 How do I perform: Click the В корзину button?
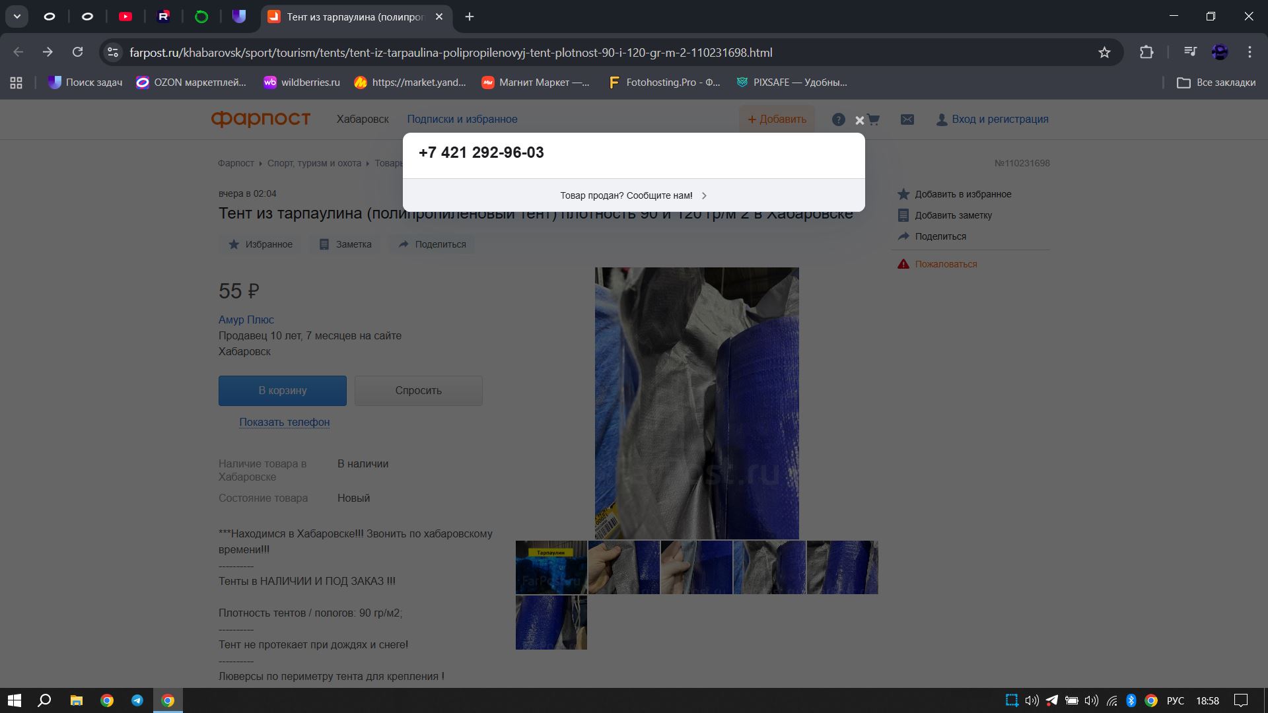(x=282, y=391)
